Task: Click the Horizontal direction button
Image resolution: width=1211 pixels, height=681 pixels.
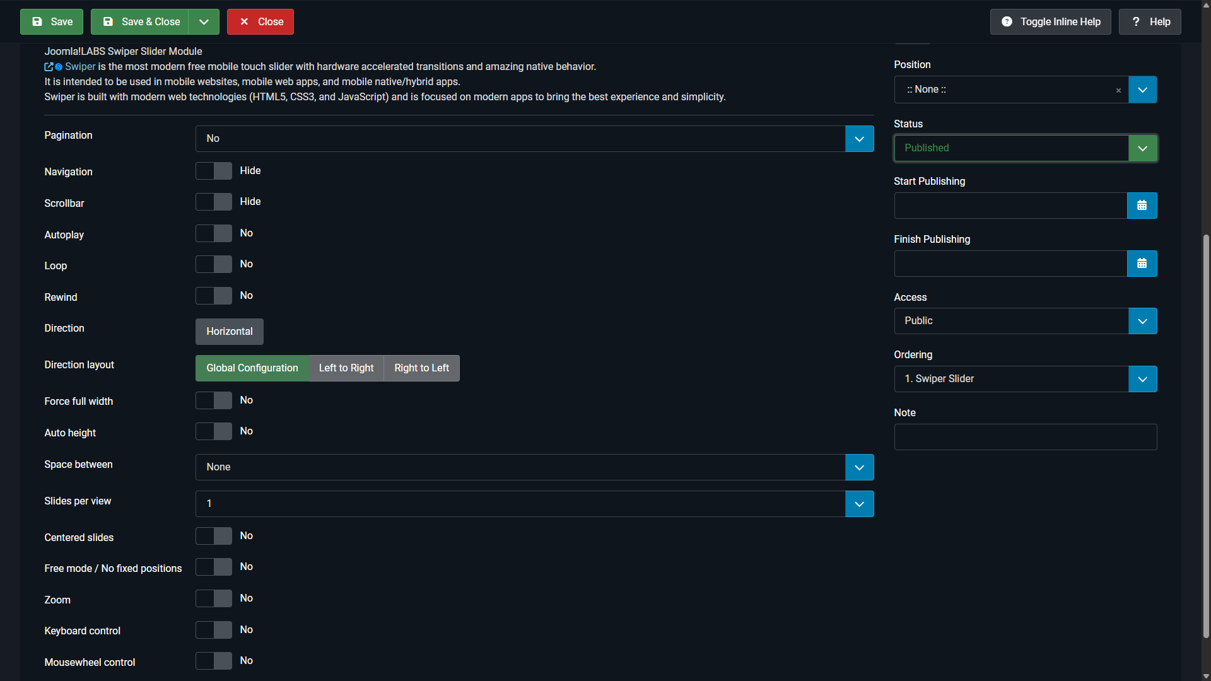Action: pyautogui.click(x=230, y=332)
